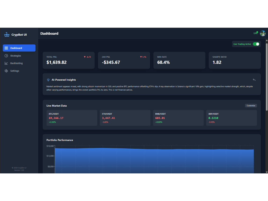Image resolution: width=268 pixels, height=201 pixels.
Task: Click the lightbulb icon beside AI-Powered Insights
Action: tap(48, 80)
